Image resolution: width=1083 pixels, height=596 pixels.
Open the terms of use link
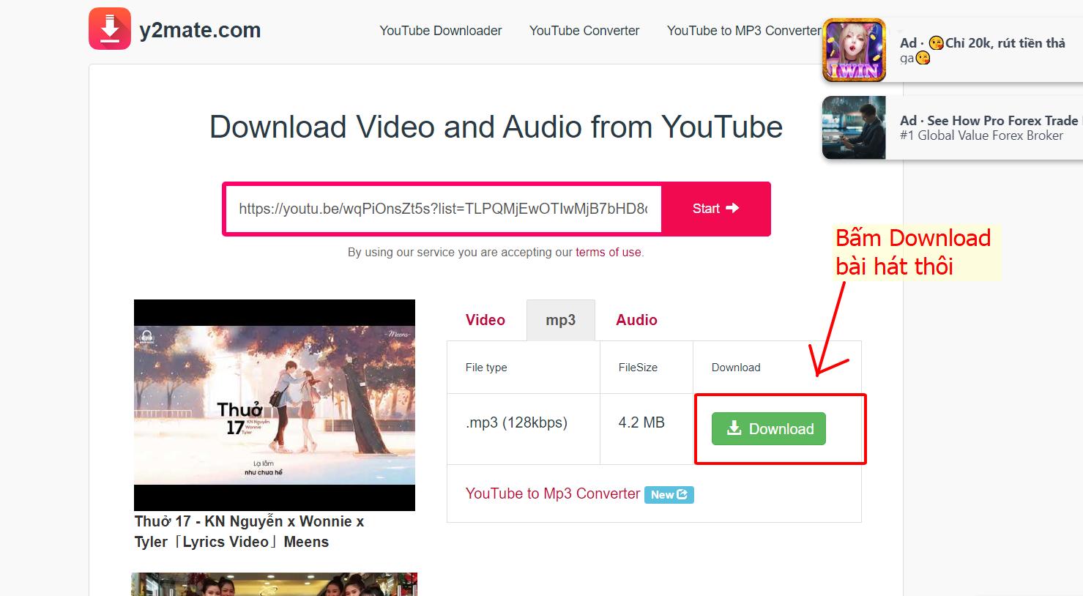point(608,252)
